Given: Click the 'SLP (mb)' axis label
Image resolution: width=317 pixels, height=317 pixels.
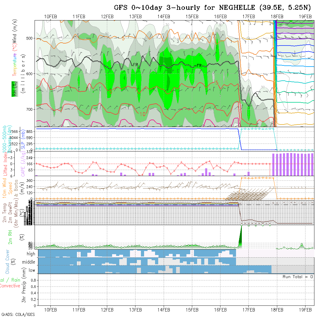Looking at the screenshot, I should [23, 139].
